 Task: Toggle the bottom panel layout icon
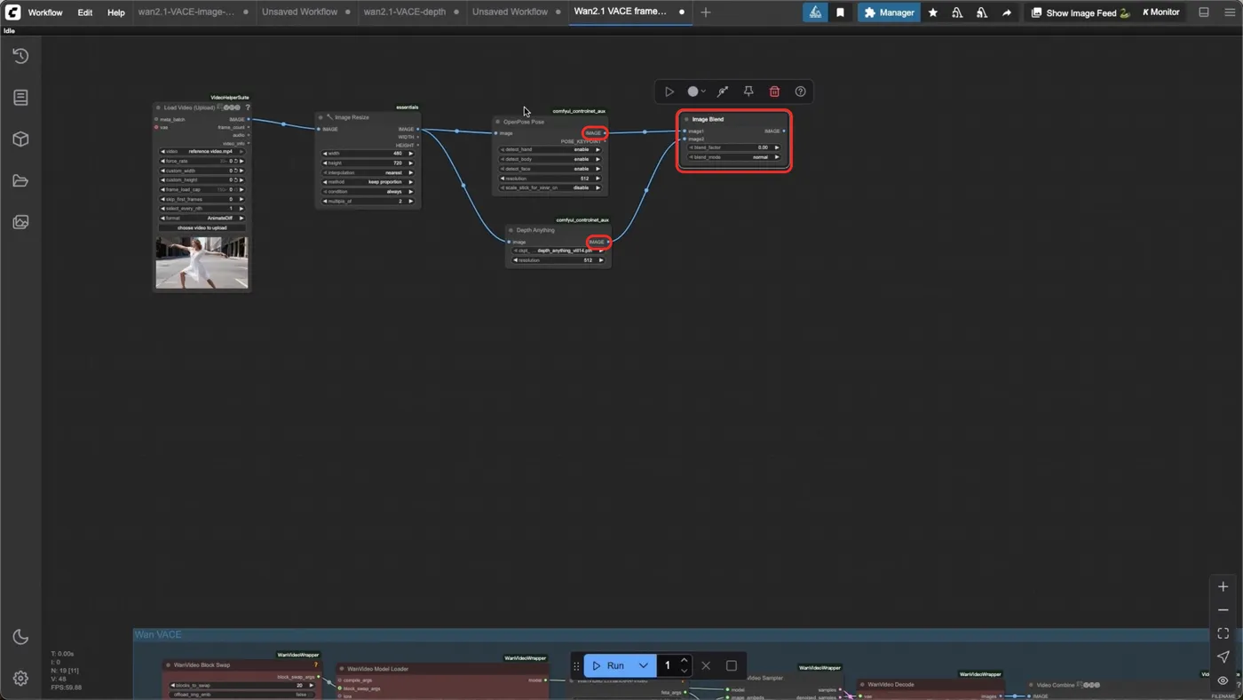pos(1204,12)
